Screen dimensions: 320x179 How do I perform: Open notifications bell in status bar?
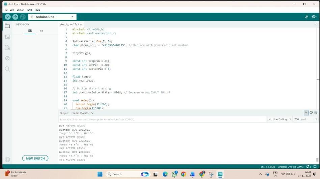pos(309,167)
